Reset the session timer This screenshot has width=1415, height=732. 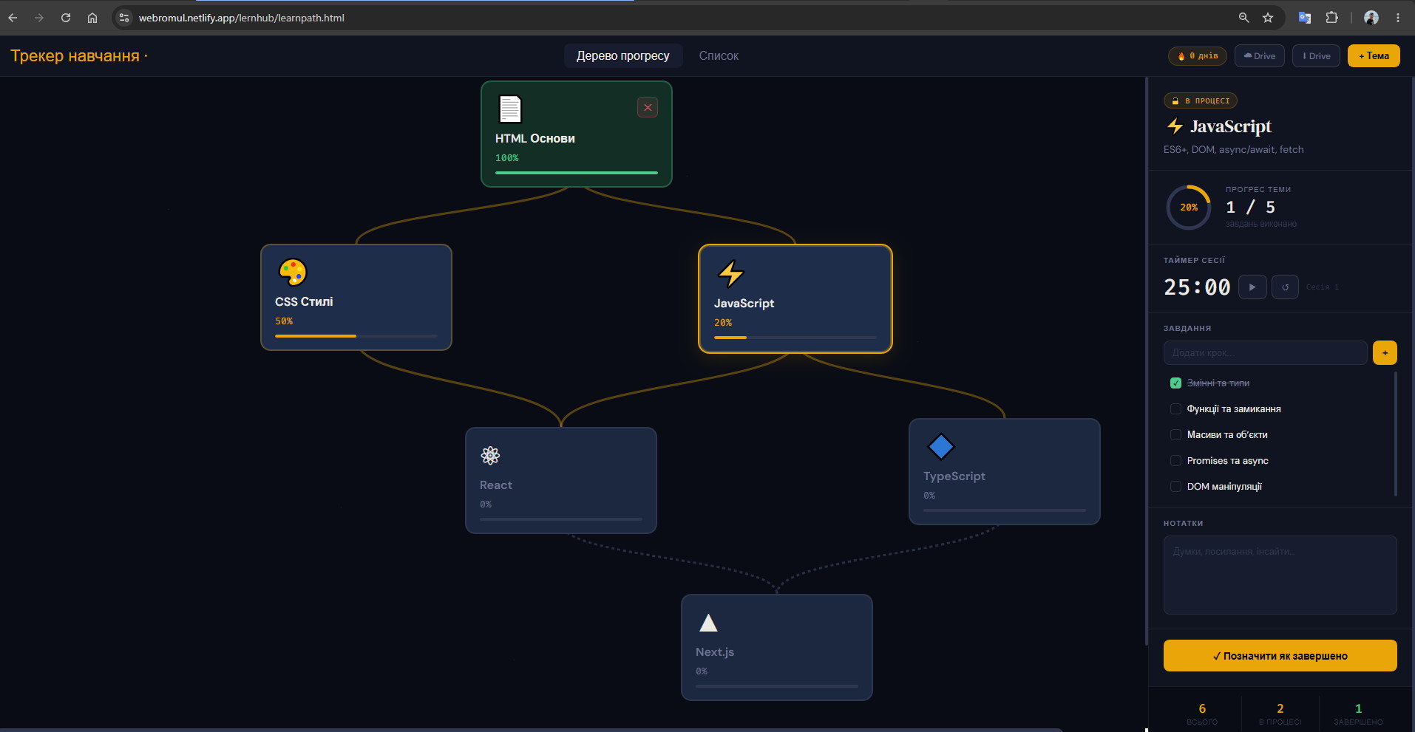click(x=1285, y=287)
